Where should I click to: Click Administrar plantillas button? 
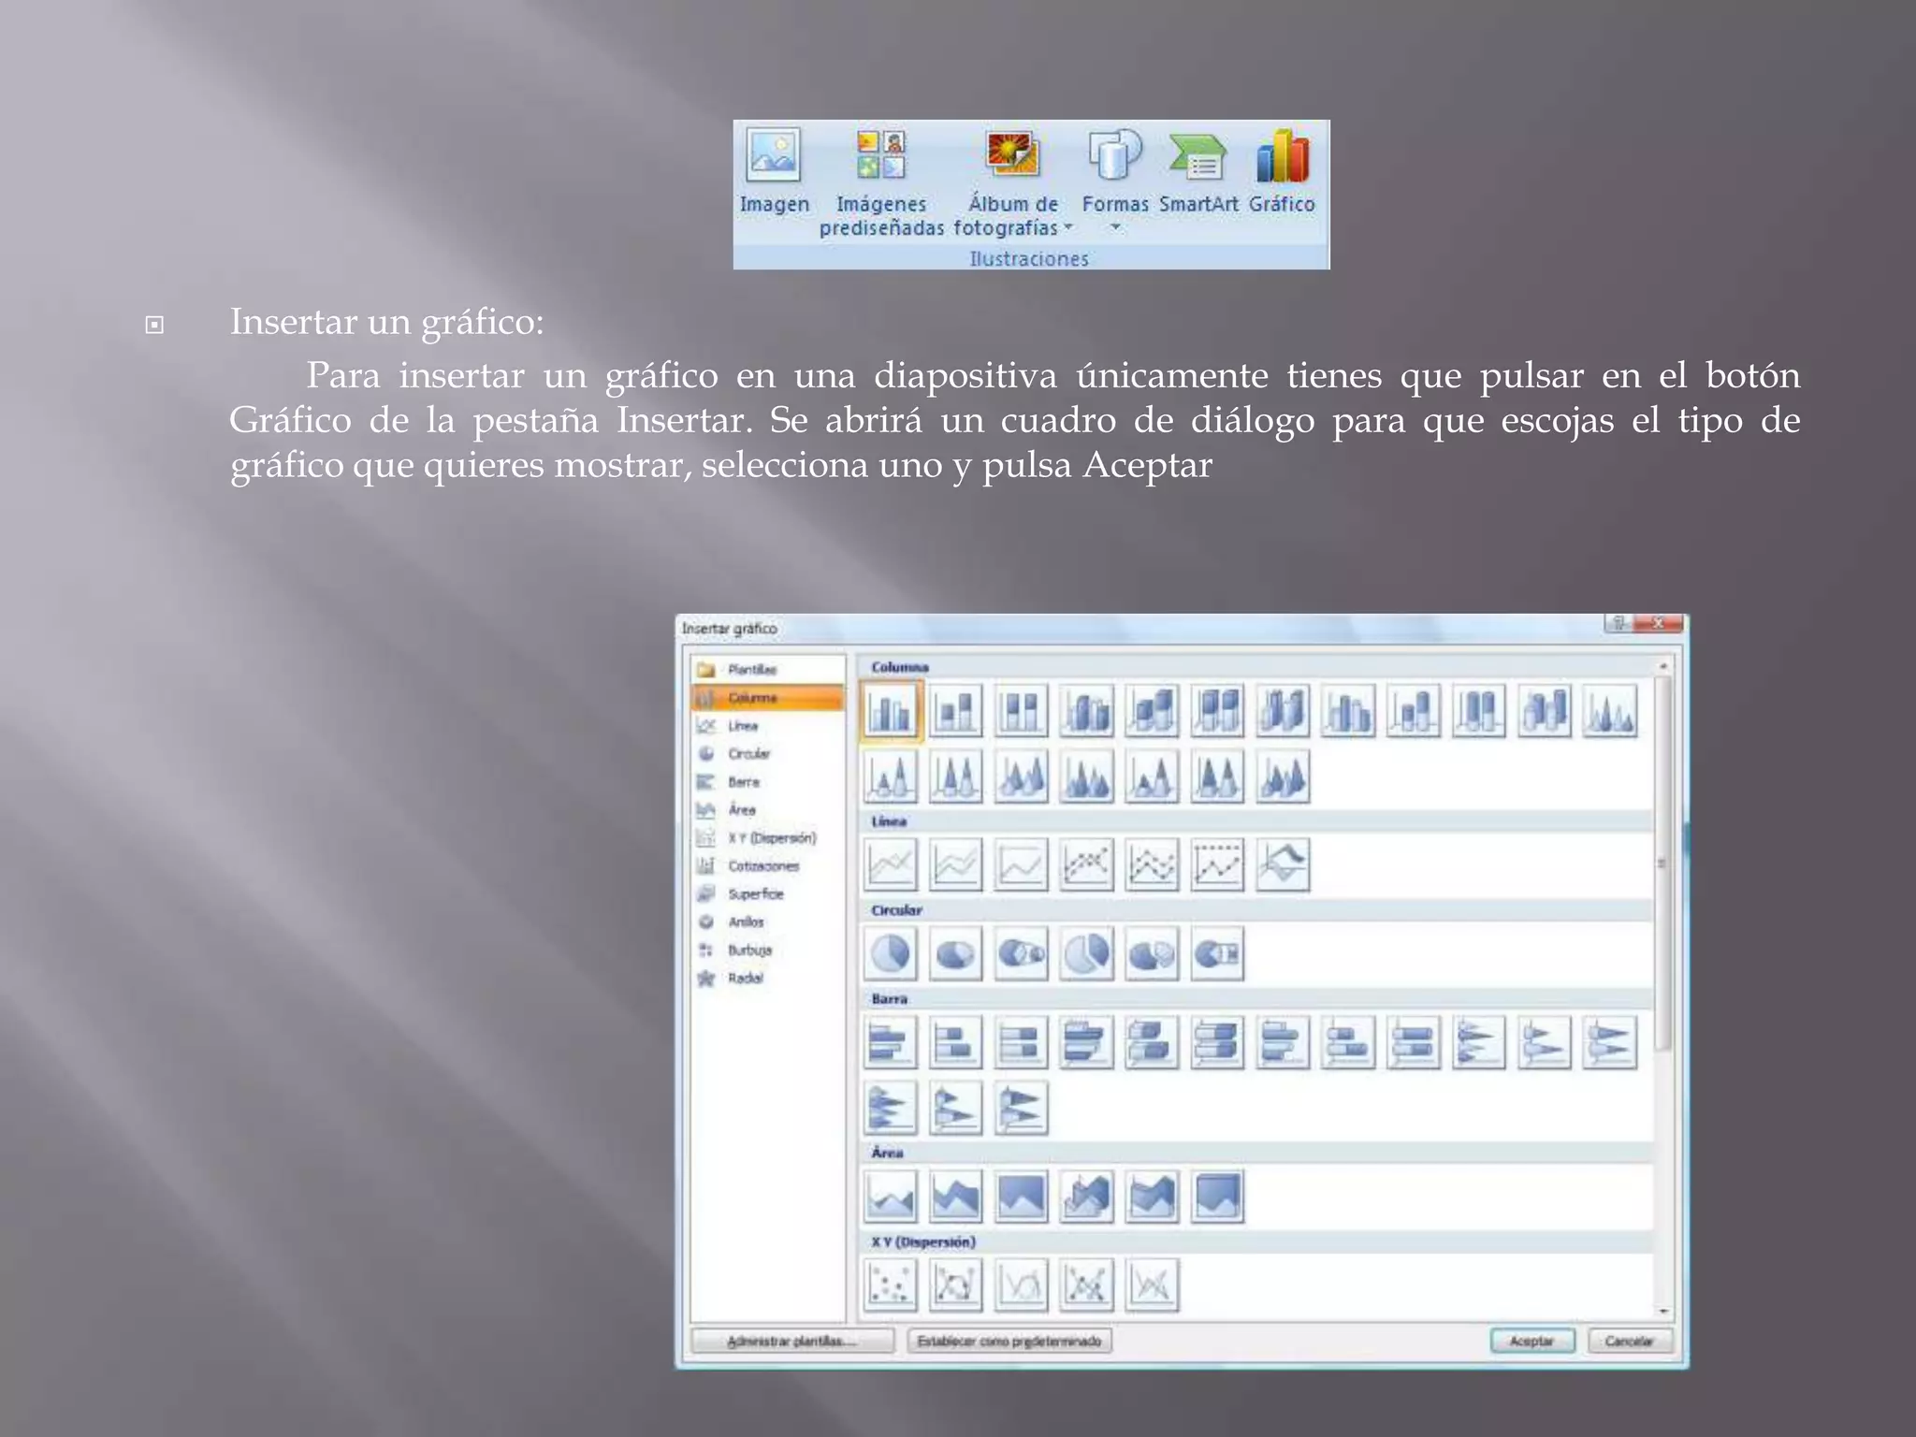click(x=791, y=1341)
